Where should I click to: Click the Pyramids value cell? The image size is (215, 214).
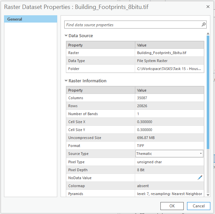click(x=169, y=194)
